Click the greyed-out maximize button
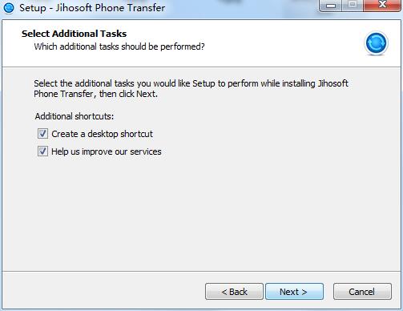403x311 pixels. 353,5
